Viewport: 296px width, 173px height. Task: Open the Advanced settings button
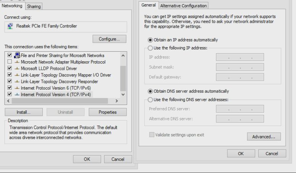click(264, 136)
